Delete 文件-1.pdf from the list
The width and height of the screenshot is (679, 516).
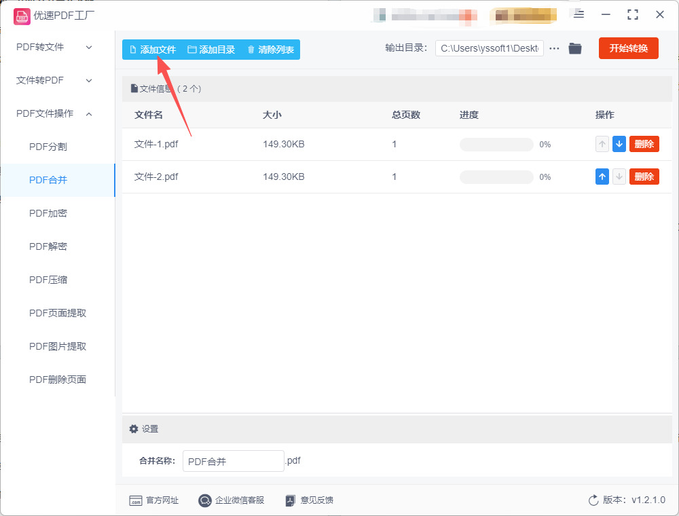point(644,144)
